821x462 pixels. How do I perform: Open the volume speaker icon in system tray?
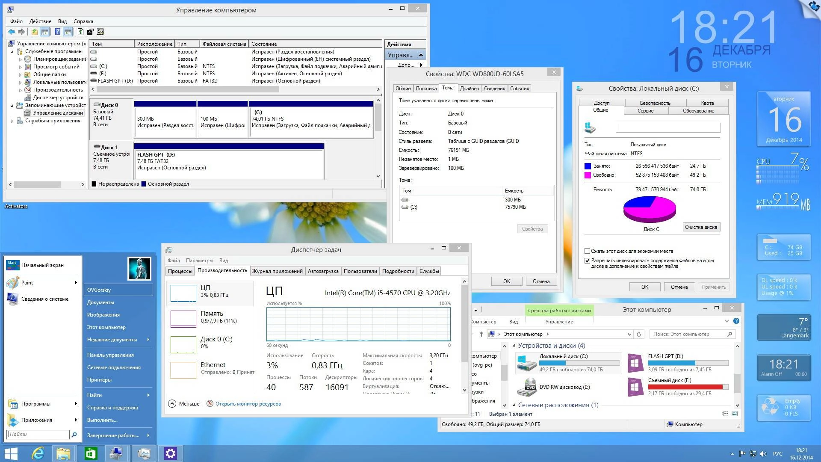763,453
